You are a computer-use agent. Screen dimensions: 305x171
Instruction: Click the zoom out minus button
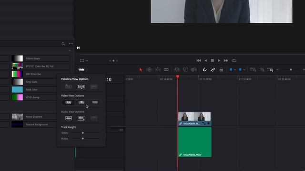click(x=277, y=70)
